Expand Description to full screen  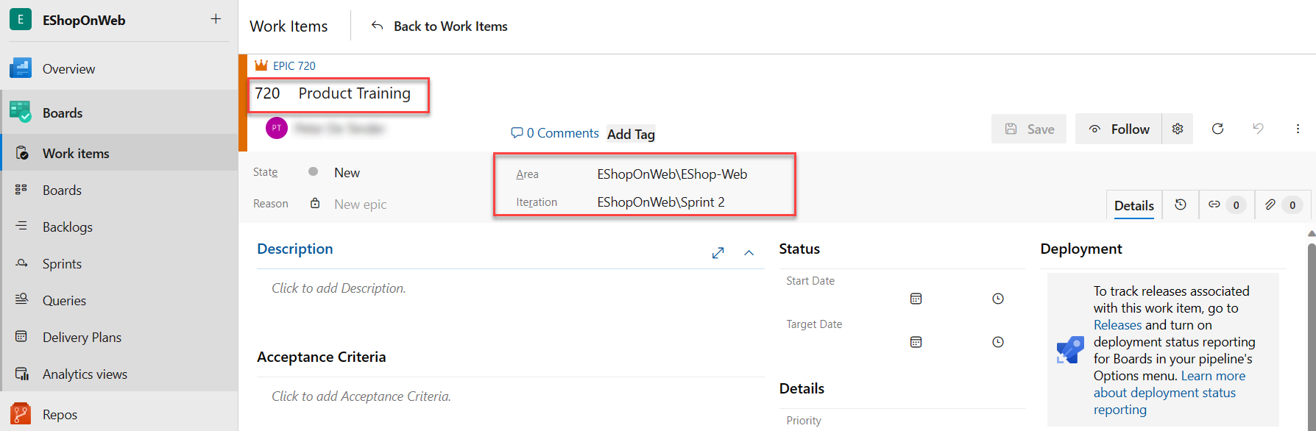click(x=718, y=253)
